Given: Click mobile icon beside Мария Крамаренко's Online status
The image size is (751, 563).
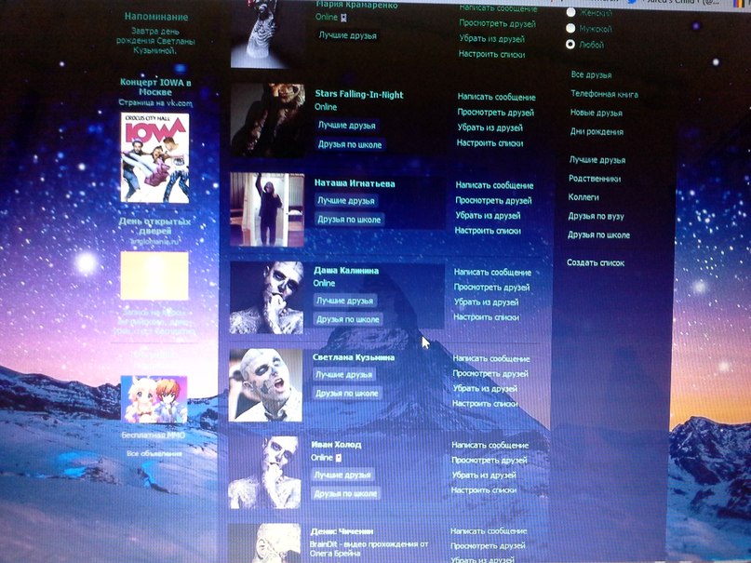Looking at the screenshot, I should point(344,18).
